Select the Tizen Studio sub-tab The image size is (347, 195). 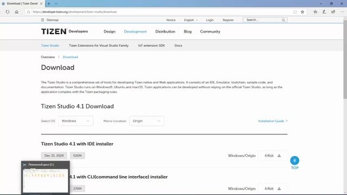(50, 45)
